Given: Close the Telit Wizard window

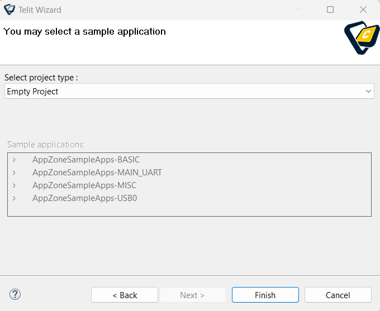Looking at the screenshot, I should 363,9.
